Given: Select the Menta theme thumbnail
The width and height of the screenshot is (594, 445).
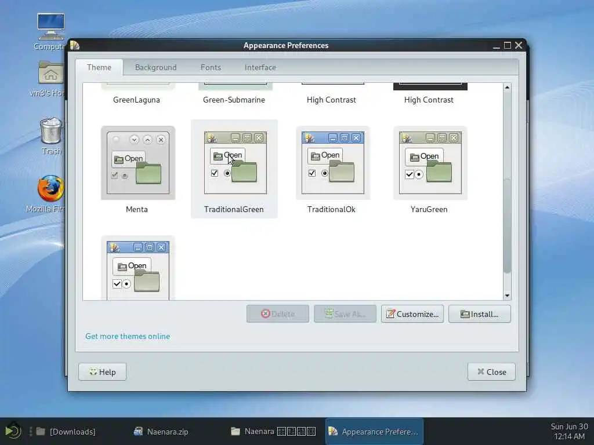Looking at the screenshot, I should click(138, 163).
